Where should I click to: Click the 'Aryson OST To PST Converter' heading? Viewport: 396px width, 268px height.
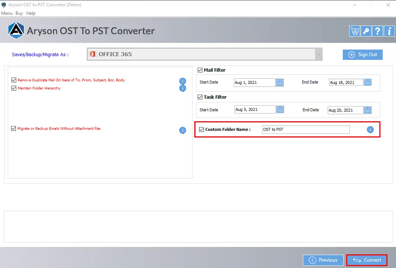click(x=91, y=31)
